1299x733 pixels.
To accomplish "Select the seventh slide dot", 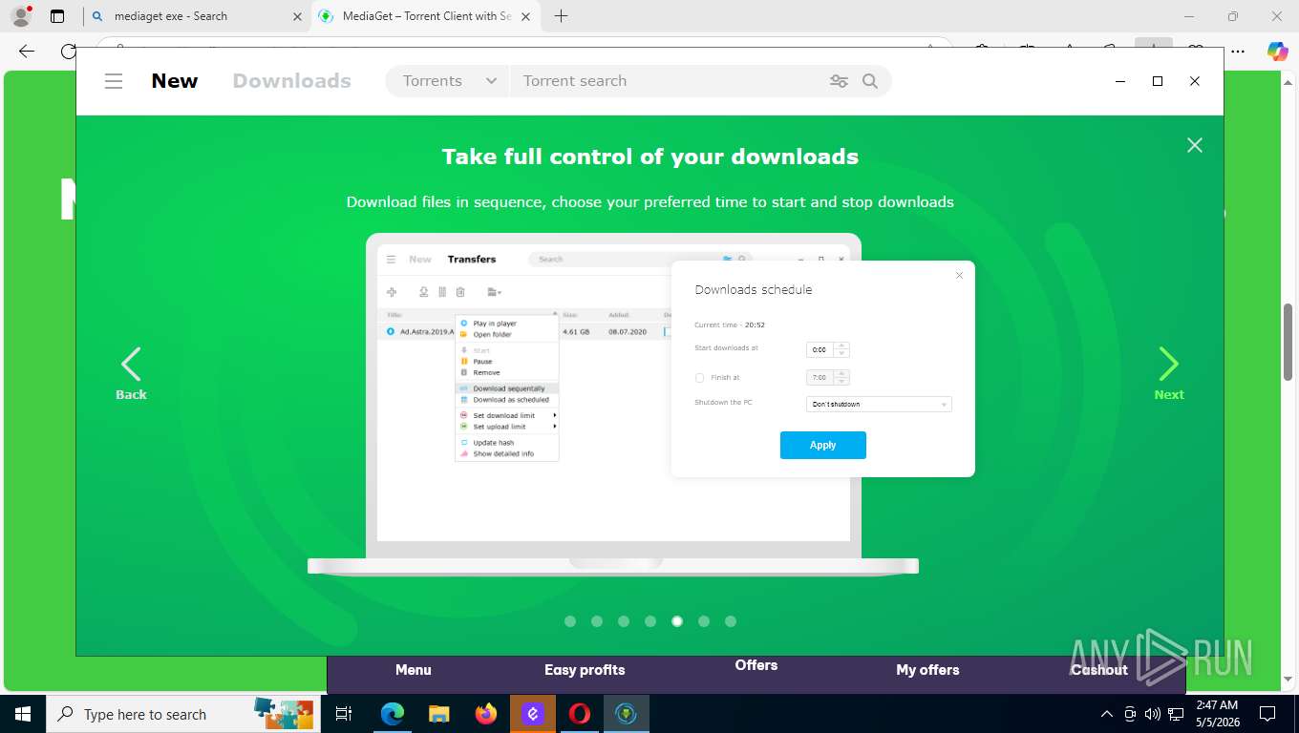I will click(731, 621).
